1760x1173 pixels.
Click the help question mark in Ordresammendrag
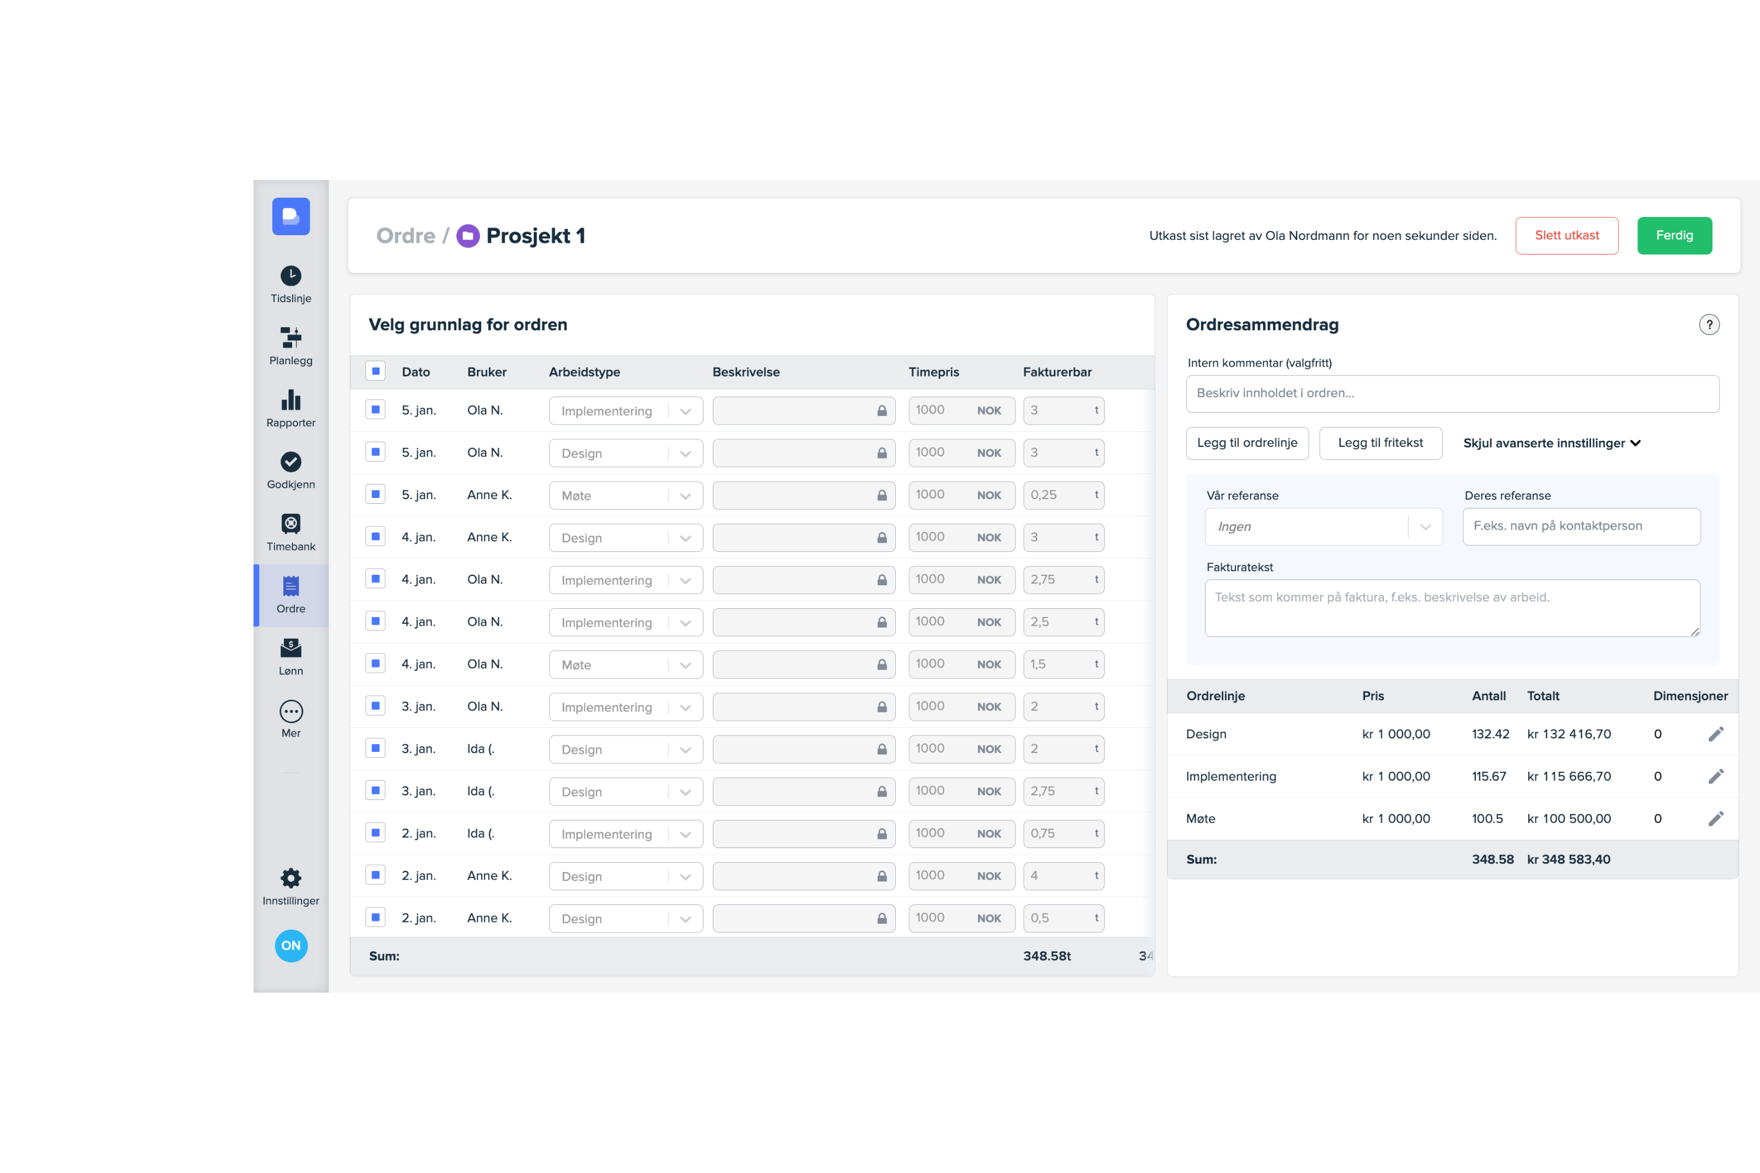pos(1709,325)
